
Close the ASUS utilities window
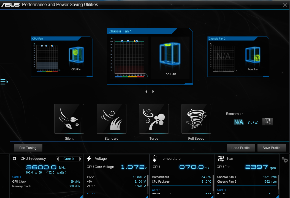point(285,5)
